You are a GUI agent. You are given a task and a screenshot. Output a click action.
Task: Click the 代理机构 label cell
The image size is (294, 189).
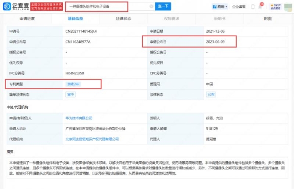click(35, 139)
